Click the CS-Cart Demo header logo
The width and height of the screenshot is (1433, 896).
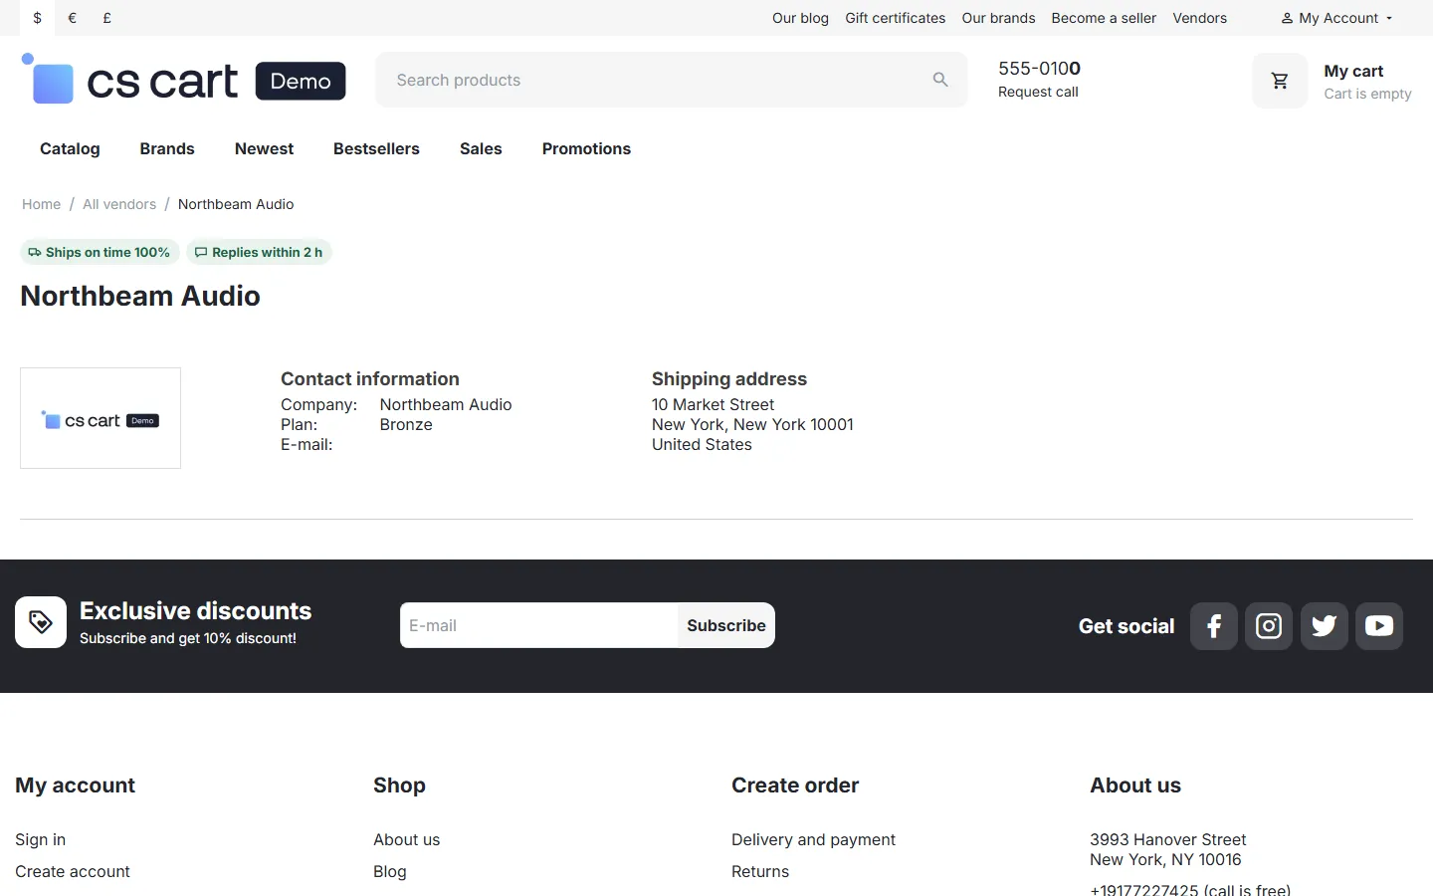click(184, 80)
